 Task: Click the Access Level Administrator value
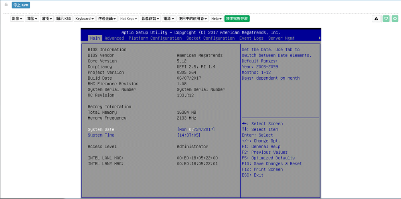coord(192,147)
